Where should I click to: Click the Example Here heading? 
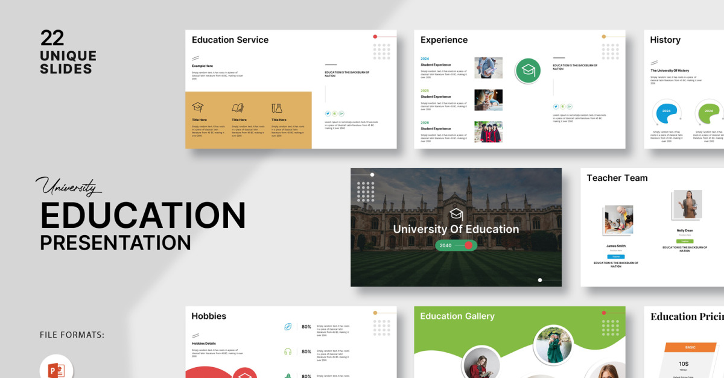coord(202,66)
